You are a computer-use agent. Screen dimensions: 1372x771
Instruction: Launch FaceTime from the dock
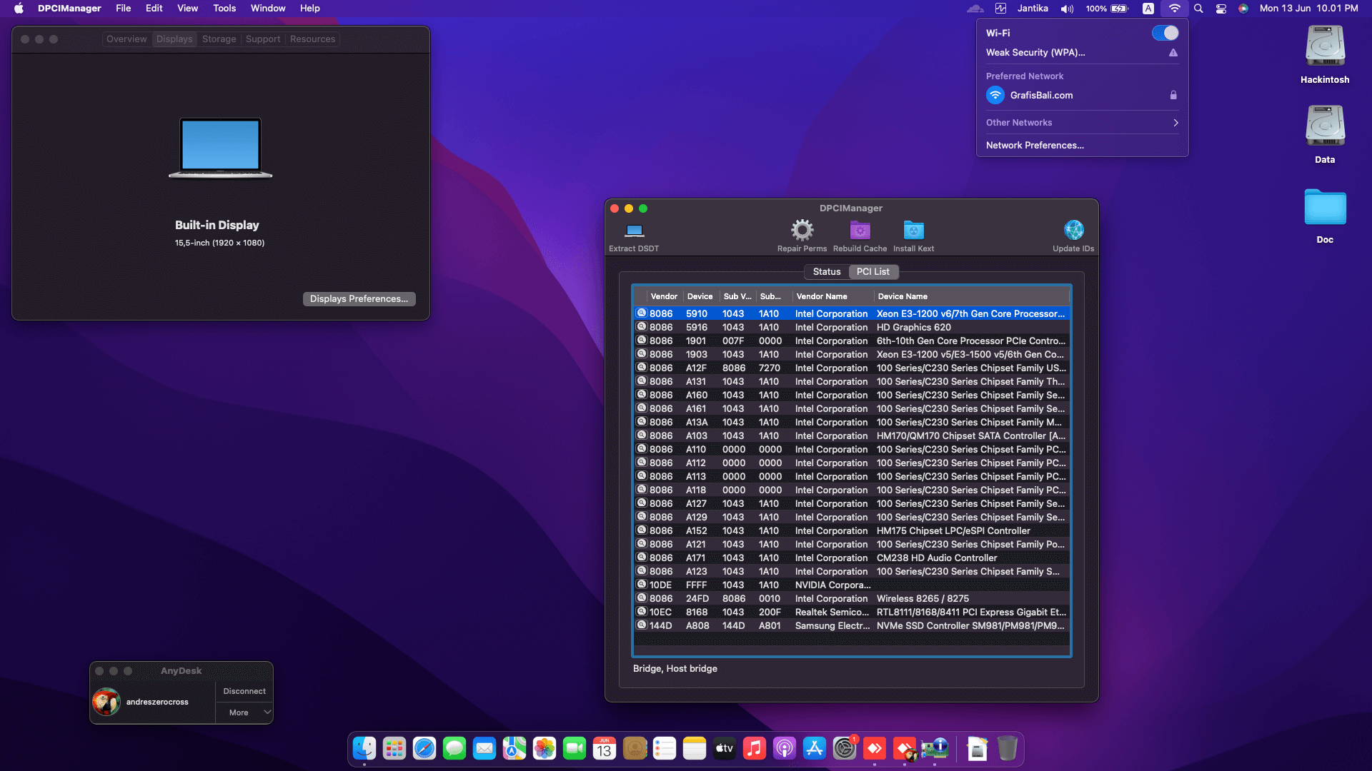pyautogui.click(x=575, y=748)
